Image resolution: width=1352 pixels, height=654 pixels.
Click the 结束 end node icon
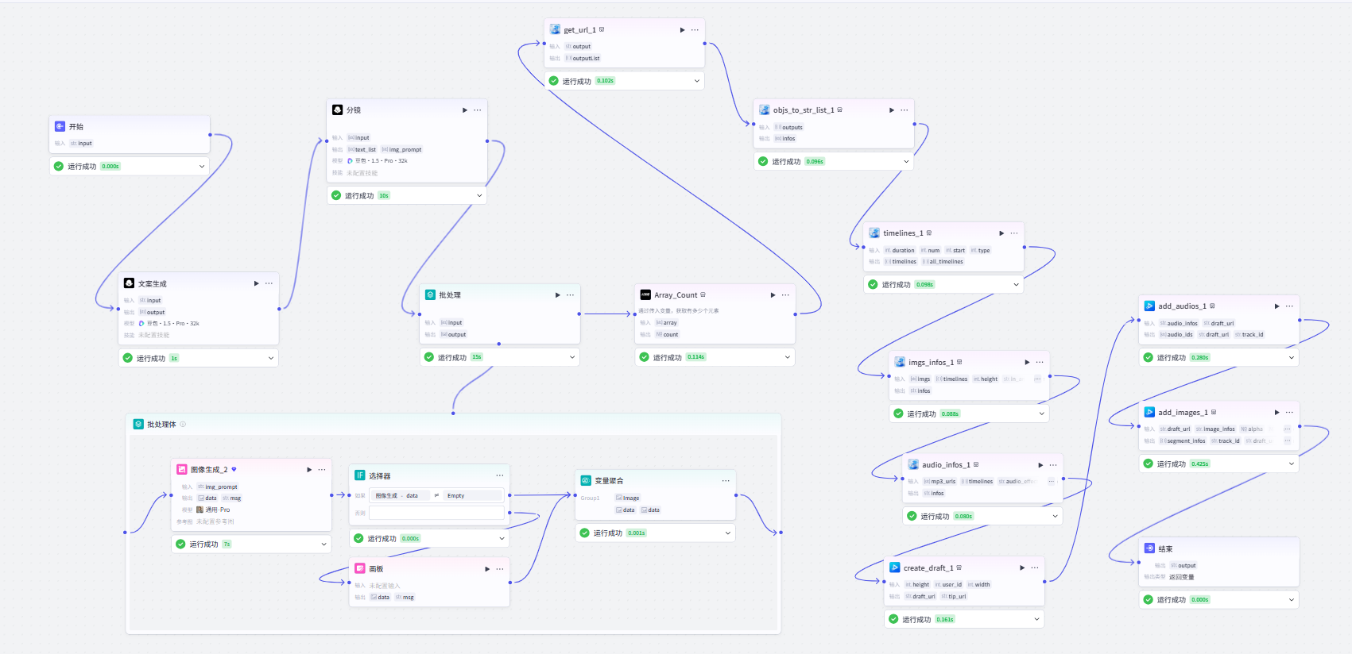tap(1149, 548)
